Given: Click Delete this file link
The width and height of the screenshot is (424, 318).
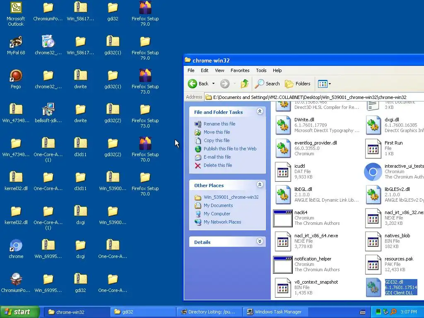Looking at the screenshot, I should click(x=218, y=166).
